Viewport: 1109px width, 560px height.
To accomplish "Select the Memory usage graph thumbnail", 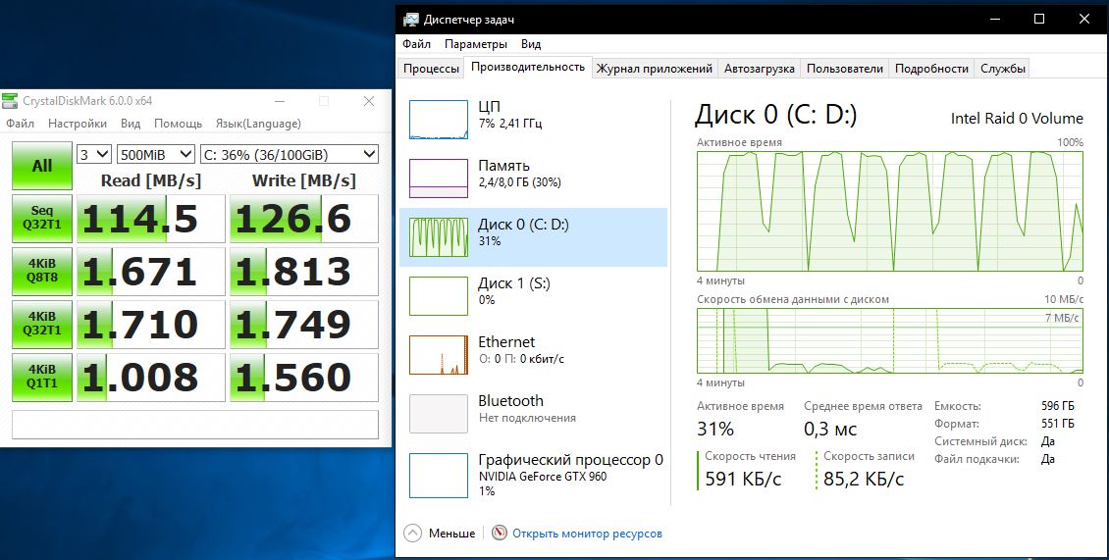I will point(438,178).
